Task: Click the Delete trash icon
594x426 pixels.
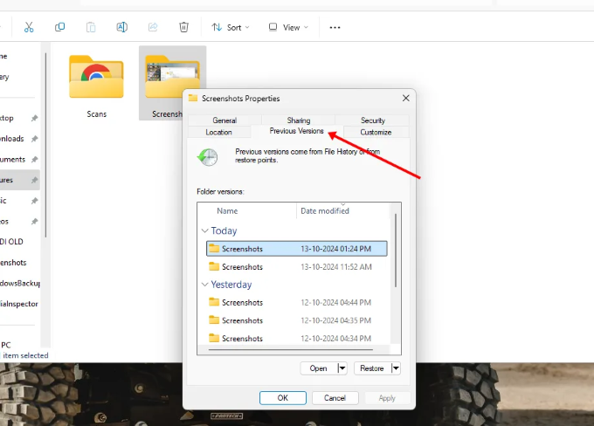Action: click(x=183, y=27)
